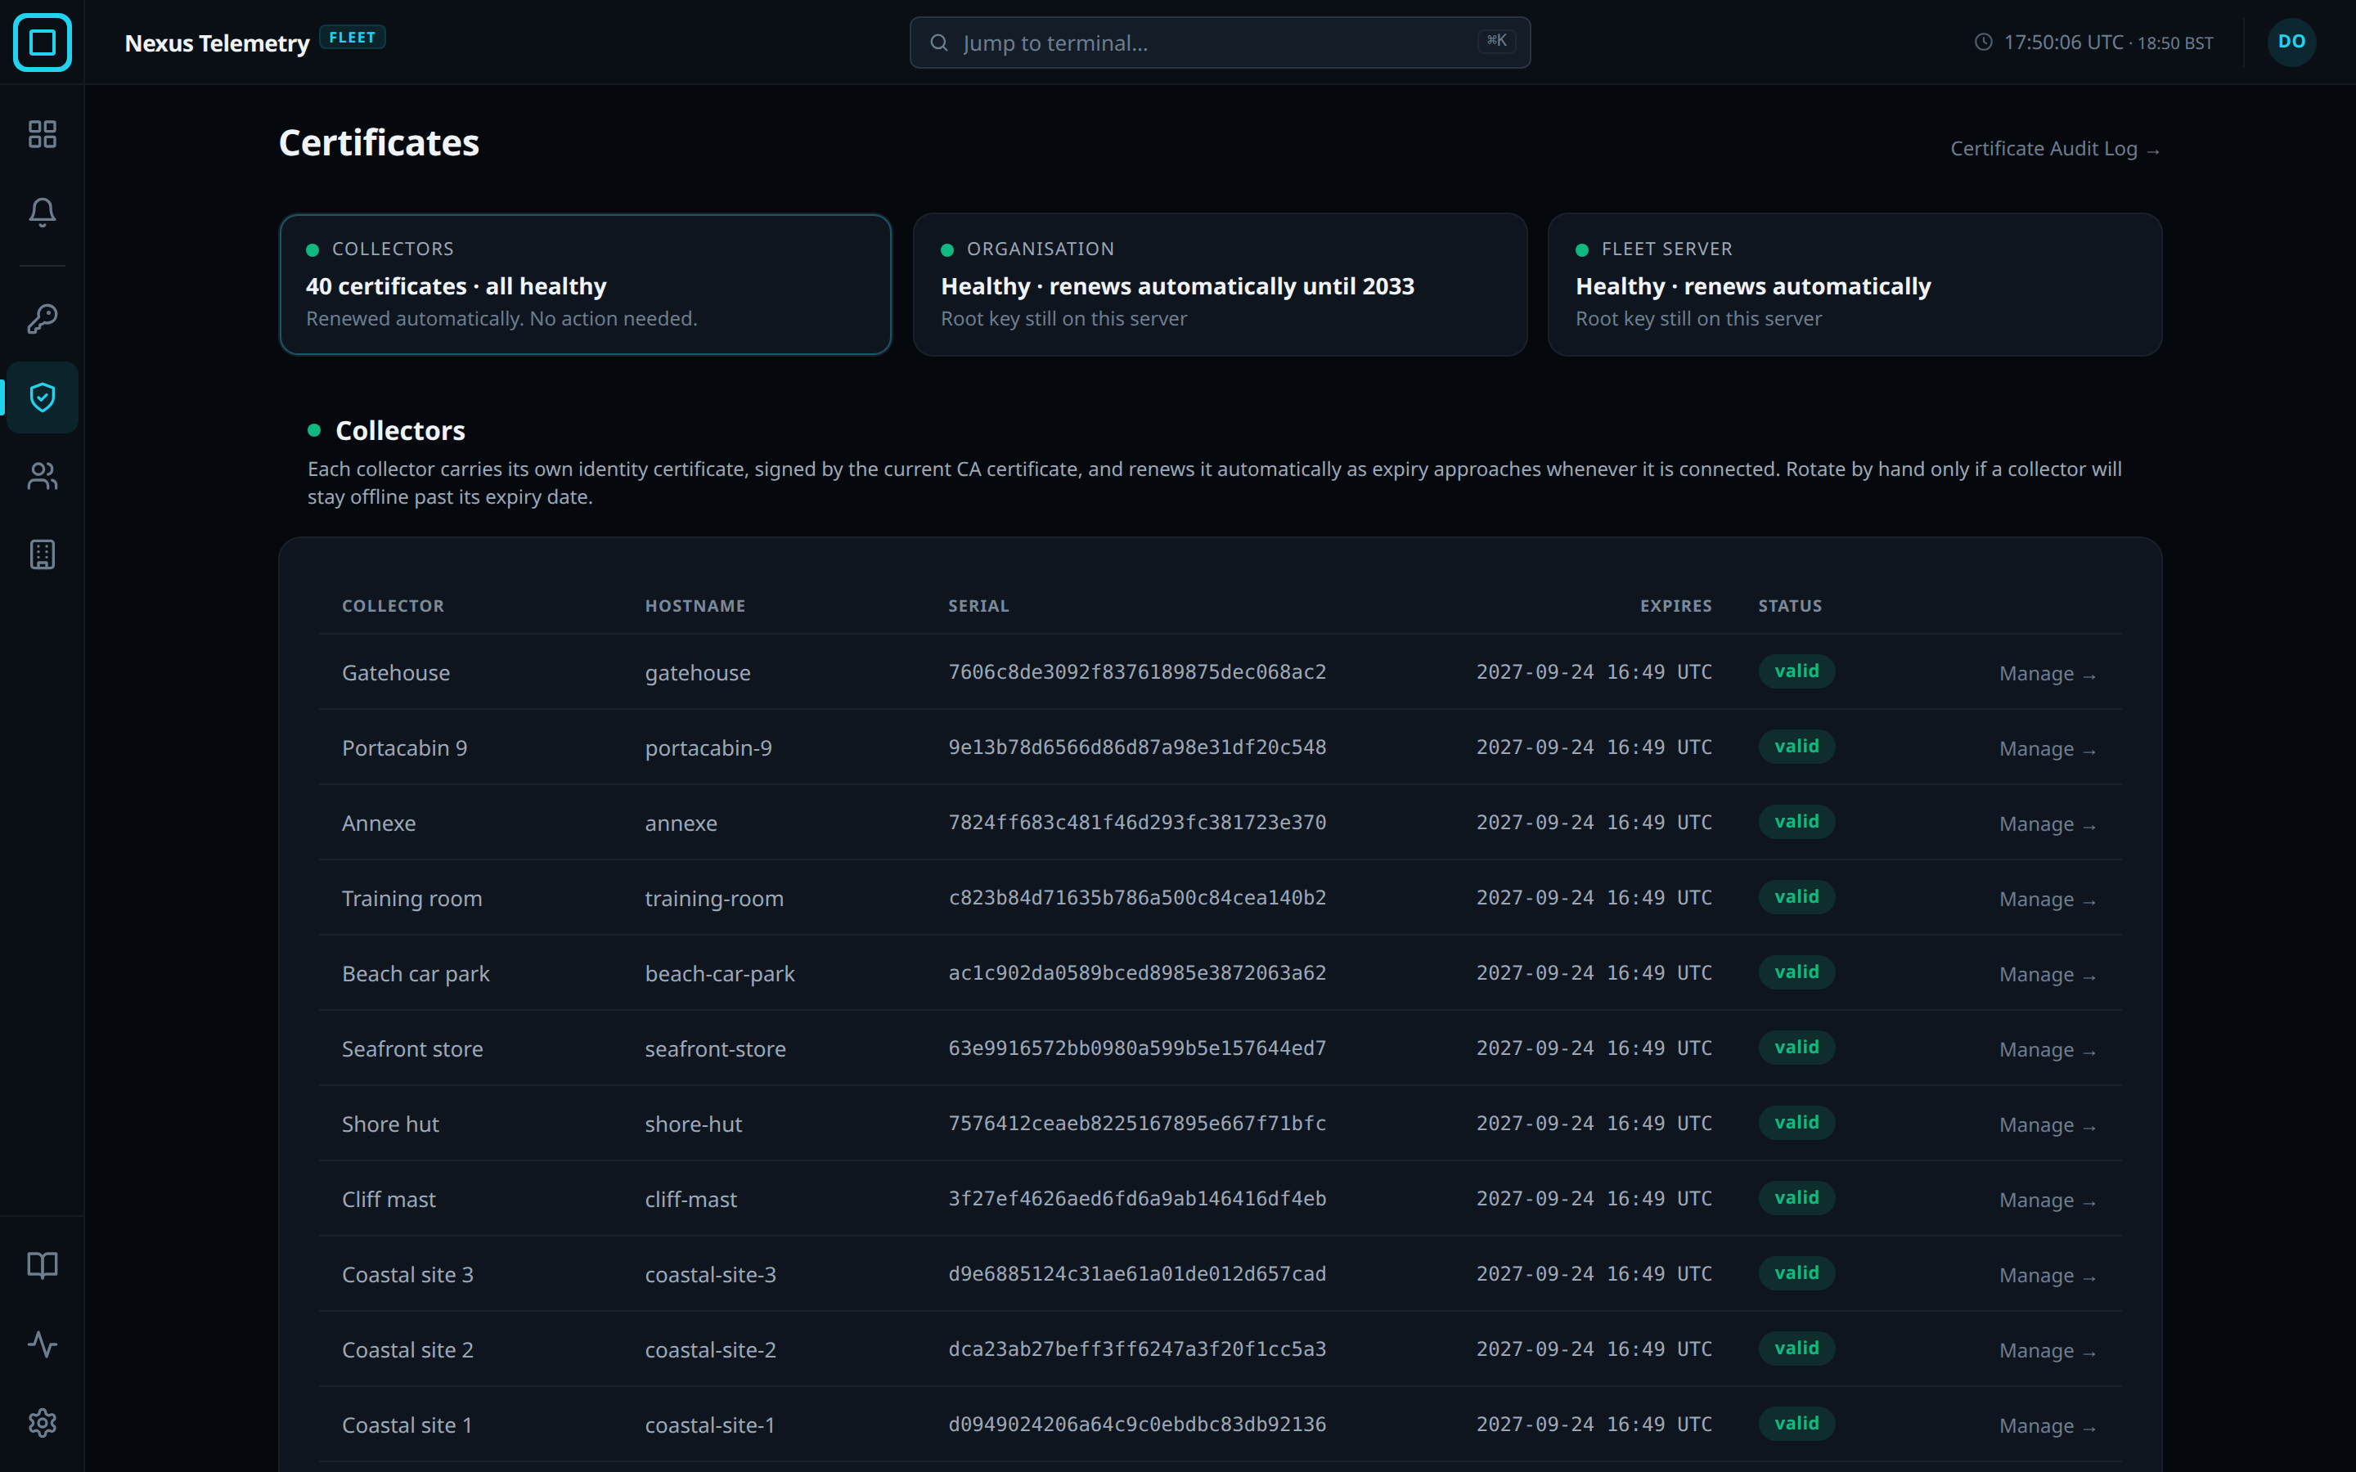Click Manage for Coastal site 3

point(2047,1276)
